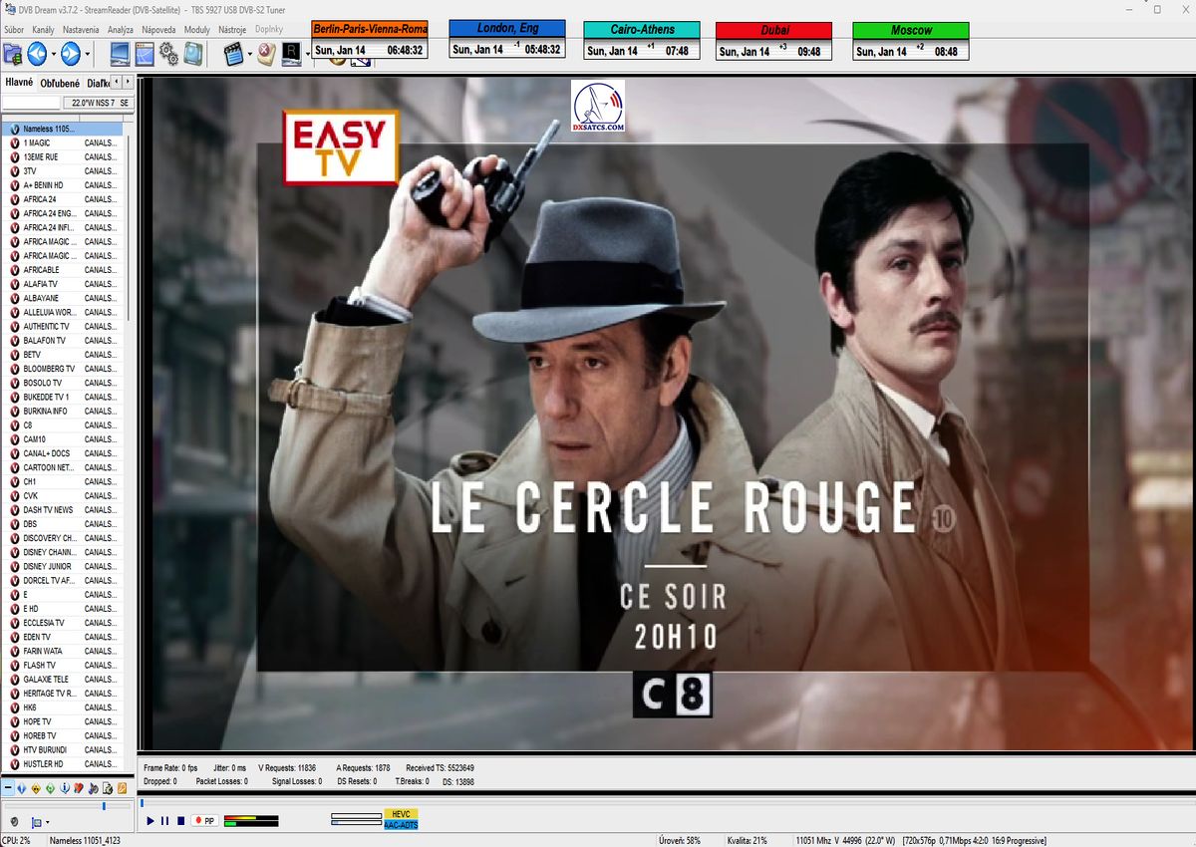Select BLOOMBERG TV in channel list
The height and width of the screenshot is (847, 1196).
tap(48, 369)
